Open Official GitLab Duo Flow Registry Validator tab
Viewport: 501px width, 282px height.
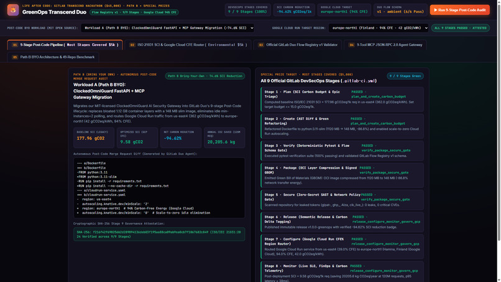pos(298,45)
